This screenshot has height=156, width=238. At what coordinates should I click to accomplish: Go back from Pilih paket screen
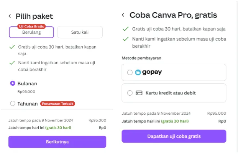coord(10,16)
